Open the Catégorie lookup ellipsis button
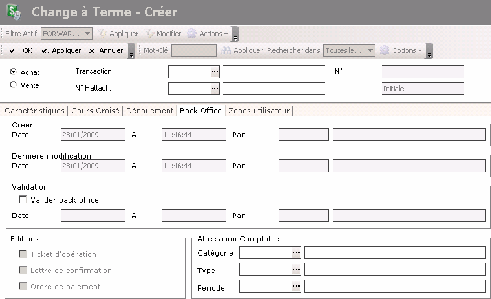491x299 pixels. click(296, 252)
